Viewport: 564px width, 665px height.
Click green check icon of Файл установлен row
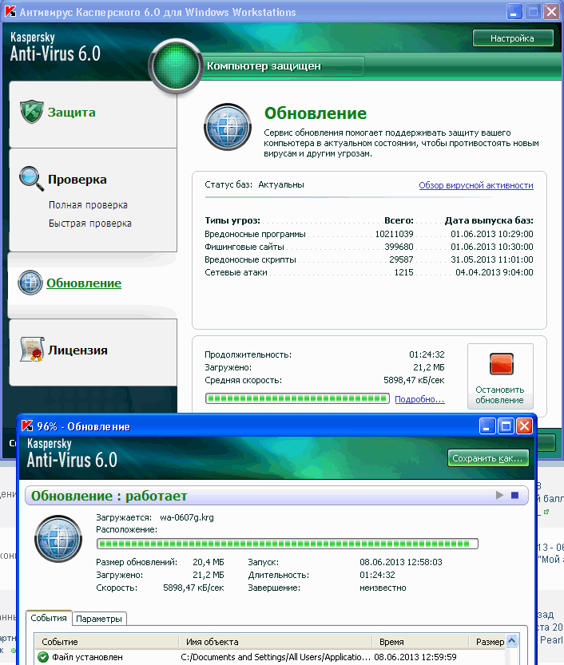(43, 657)
